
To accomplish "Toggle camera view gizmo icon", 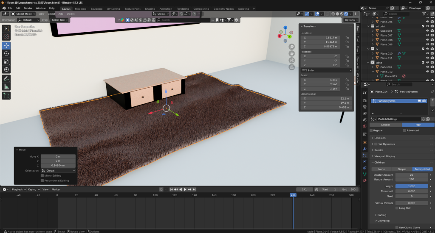I will pyautogui.click(x=292, y=60).
